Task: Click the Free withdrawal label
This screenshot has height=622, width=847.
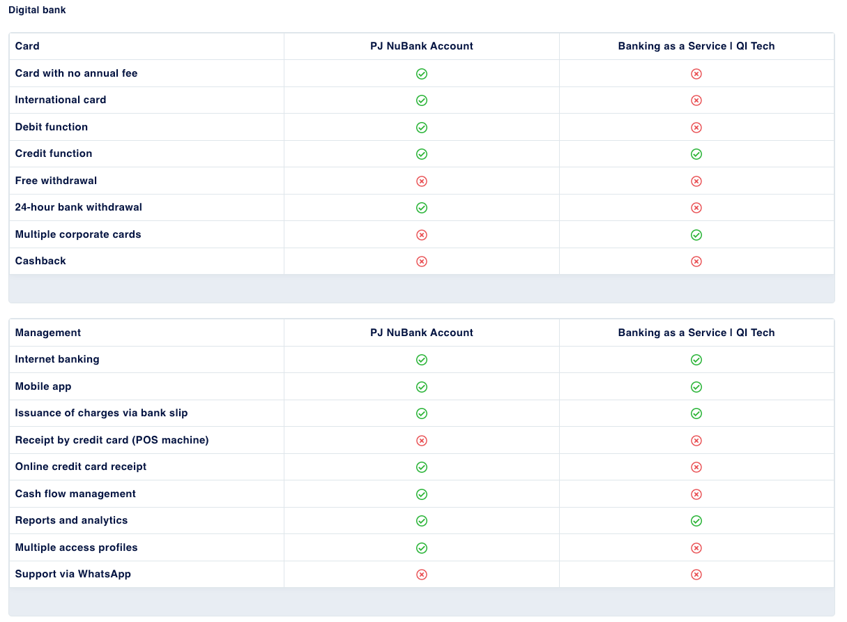Action: pyautogui.click(x=56, y=181)
